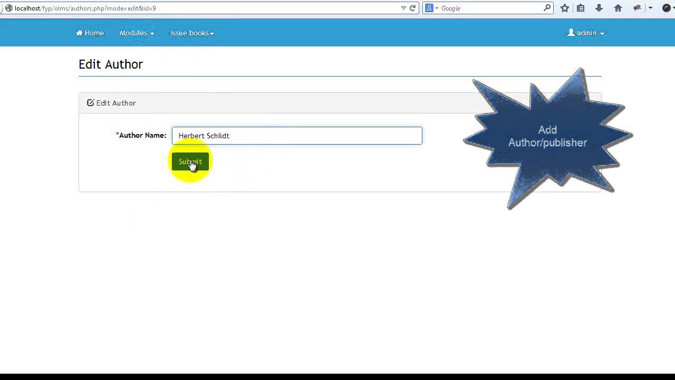
Task: Open the Home link in navbar
Action: (90, 33)
